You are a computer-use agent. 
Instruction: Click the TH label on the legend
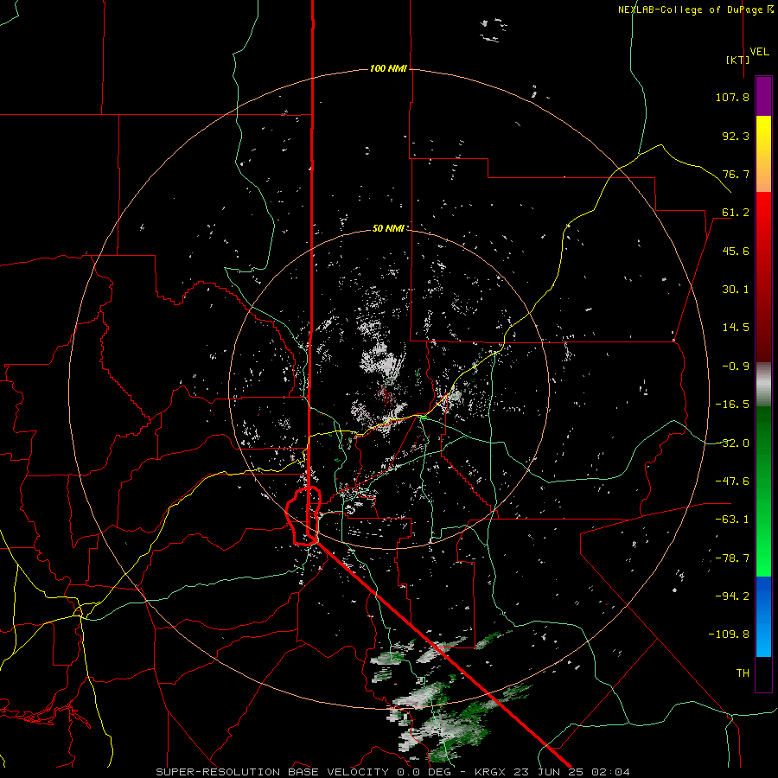coord(743,673)
